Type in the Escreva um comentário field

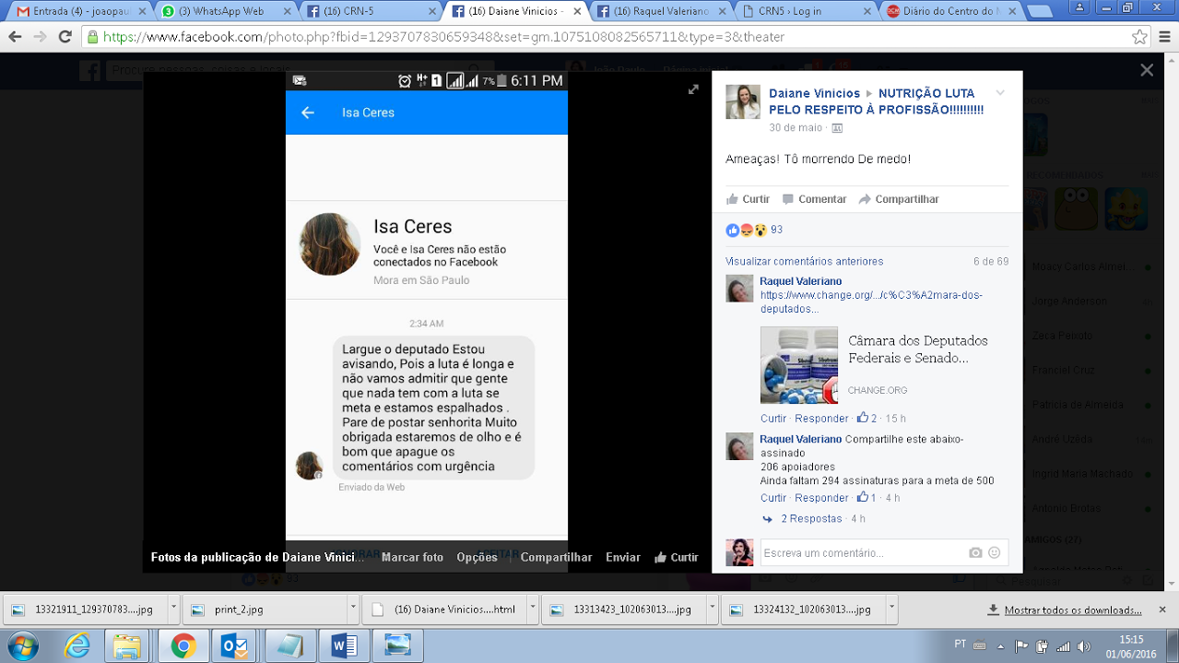(862, 552)
